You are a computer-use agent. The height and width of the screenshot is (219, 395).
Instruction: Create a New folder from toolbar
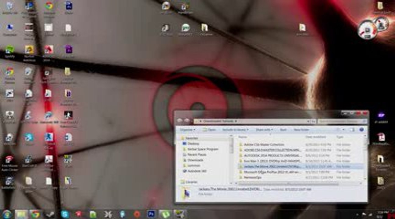pos(301,130)
